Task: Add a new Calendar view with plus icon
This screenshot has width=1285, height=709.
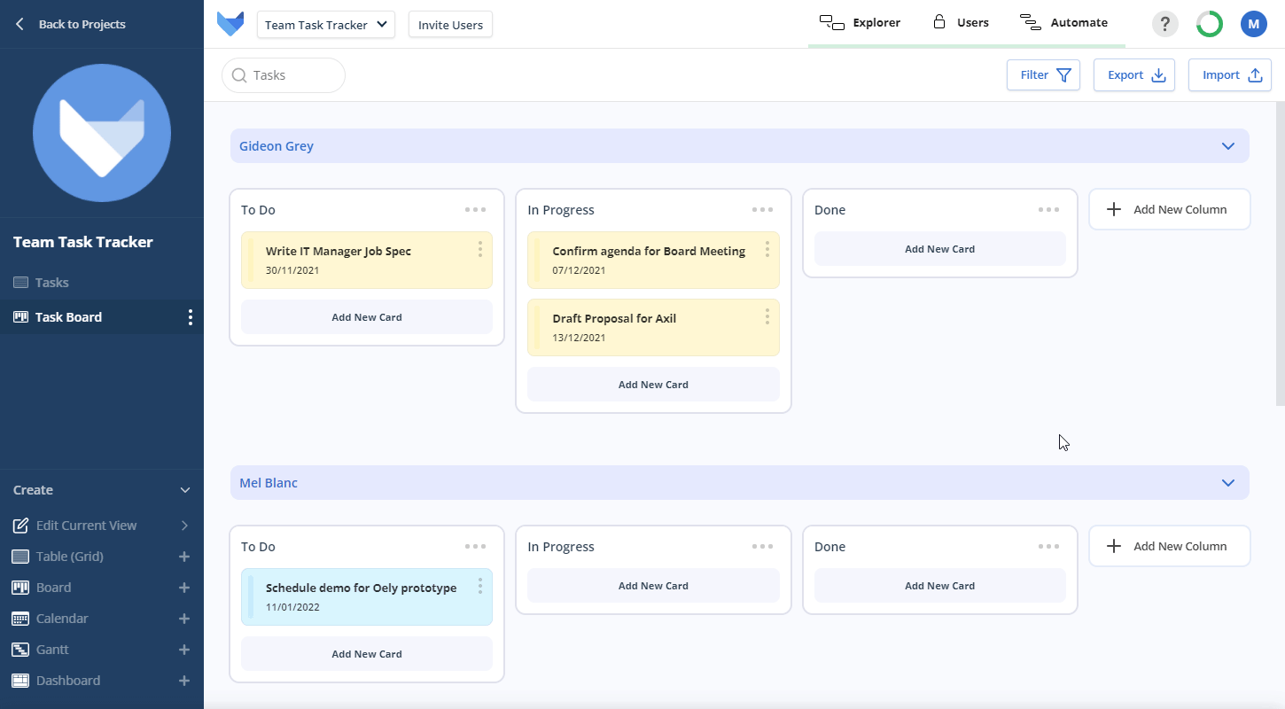Action: [x=184, y=619]
